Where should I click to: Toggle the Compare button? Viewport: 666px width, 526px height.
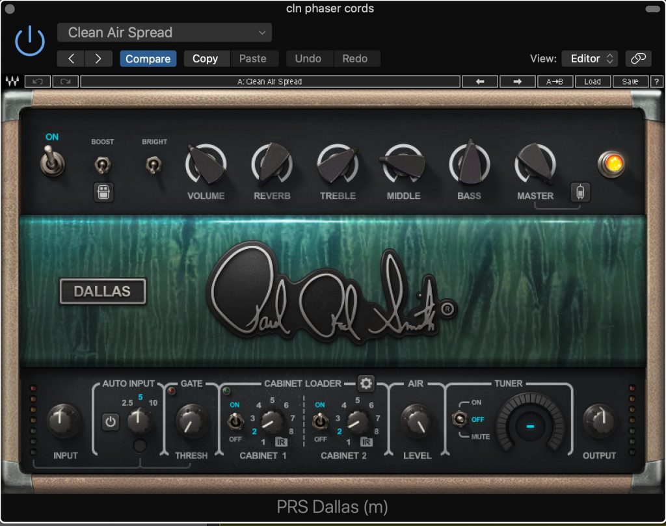pyautogui.click(x=148, y=59)
